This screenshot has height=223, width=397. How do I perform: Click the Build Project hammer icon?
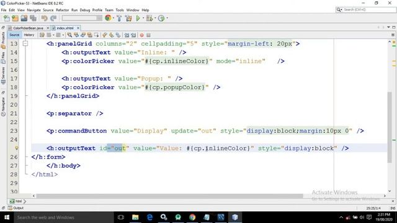pos(119,18)
